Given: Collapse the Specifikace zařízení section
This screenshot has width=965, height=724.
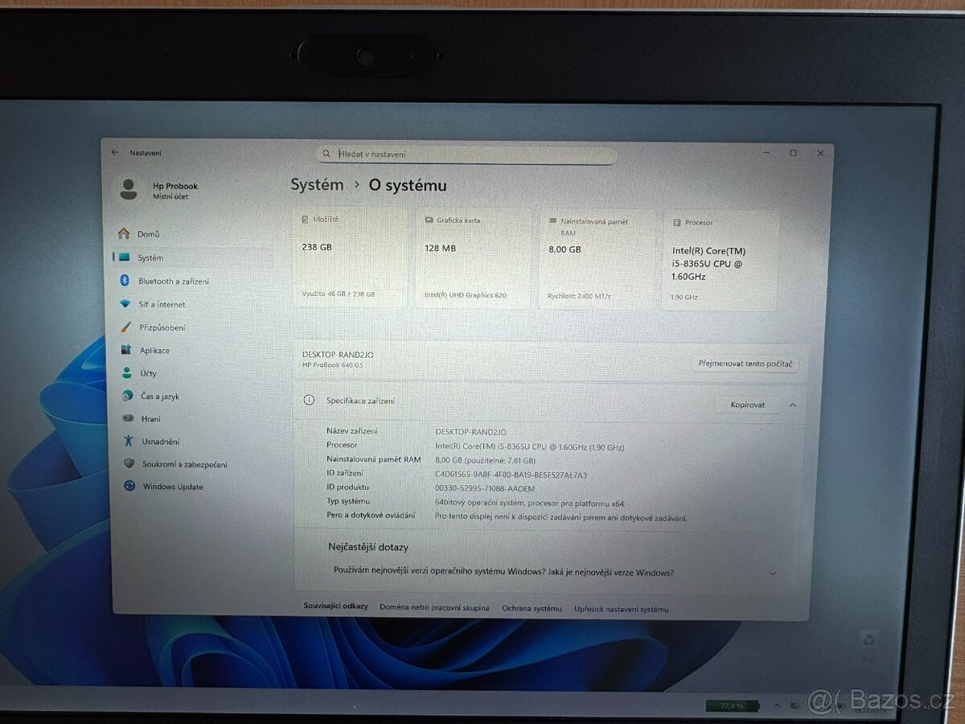Looking at the screenshot, I should [791, 405].
